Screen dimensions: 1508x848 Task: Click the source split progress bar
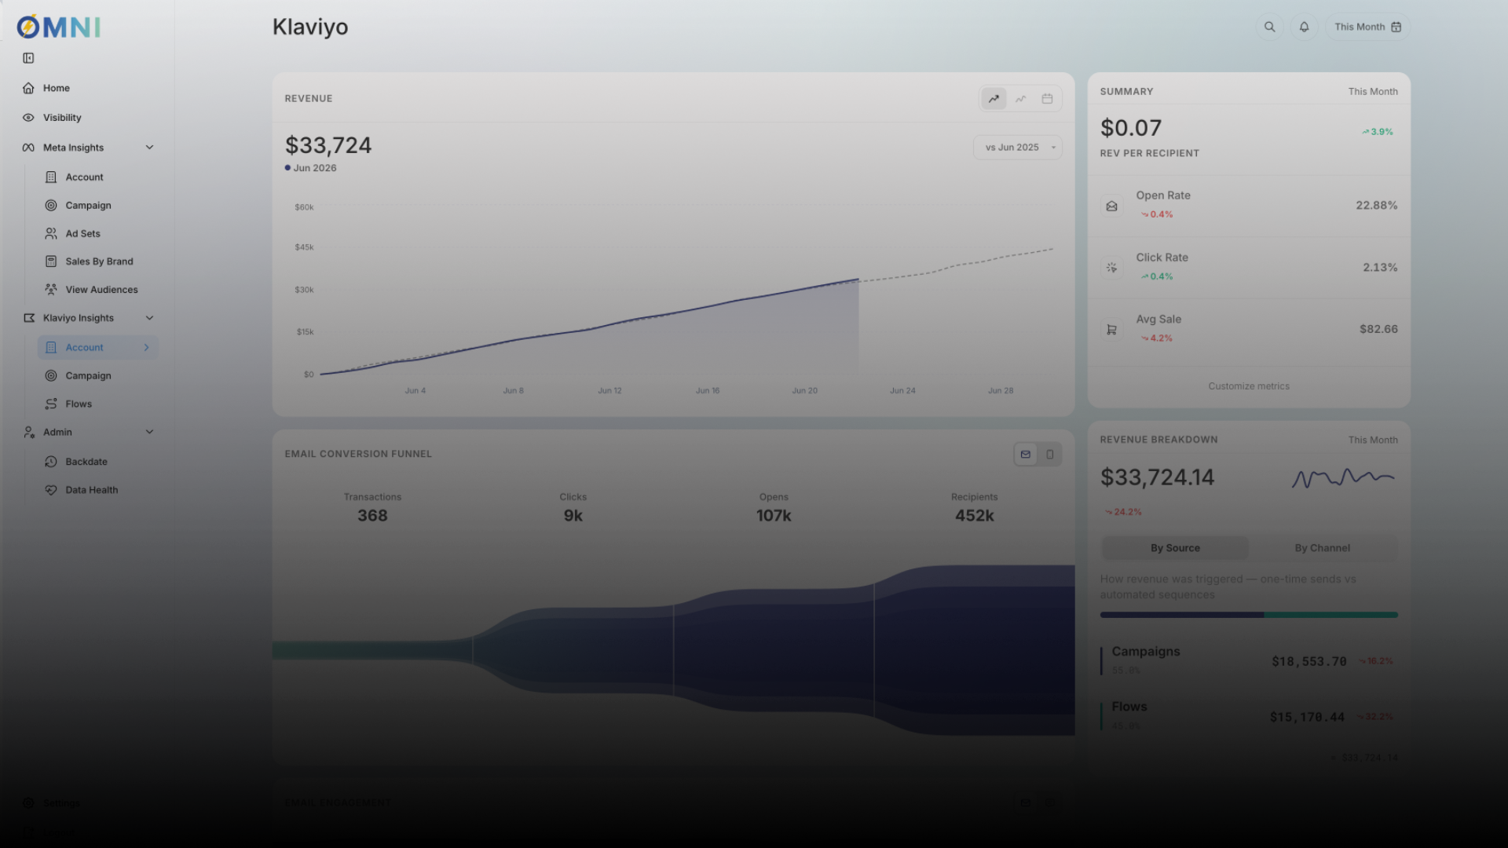(1249, 615)
